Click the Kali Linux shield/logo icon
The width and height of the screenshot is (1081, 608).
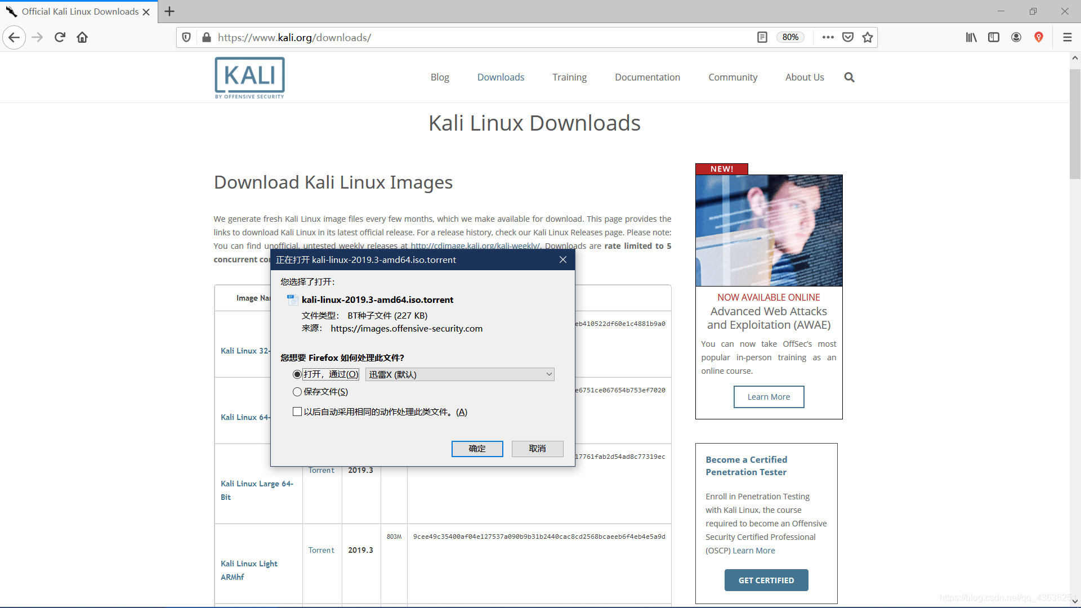tap(249, 77)
